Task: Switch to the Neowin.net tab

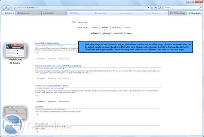Action: (28, 13)
